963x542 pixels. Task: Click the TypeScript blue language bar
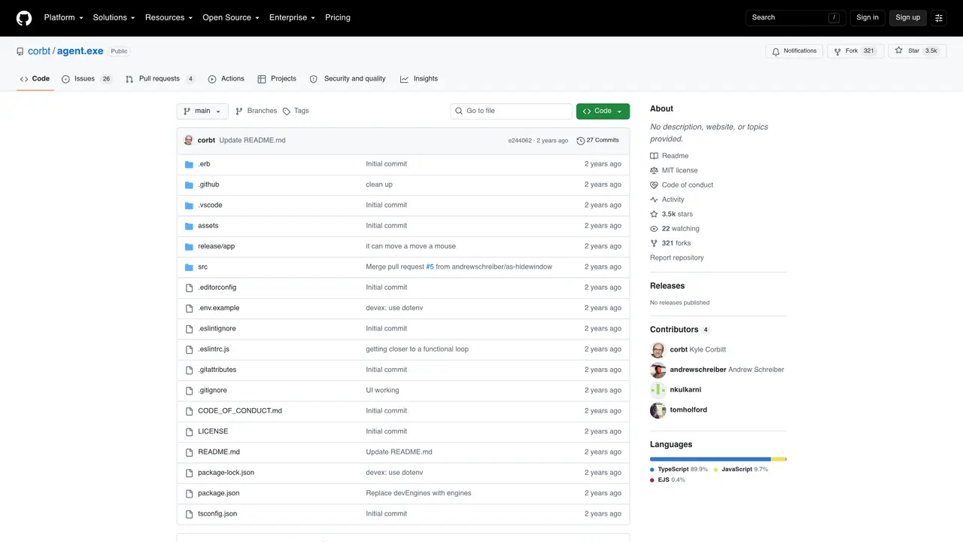tap(710, 458)
